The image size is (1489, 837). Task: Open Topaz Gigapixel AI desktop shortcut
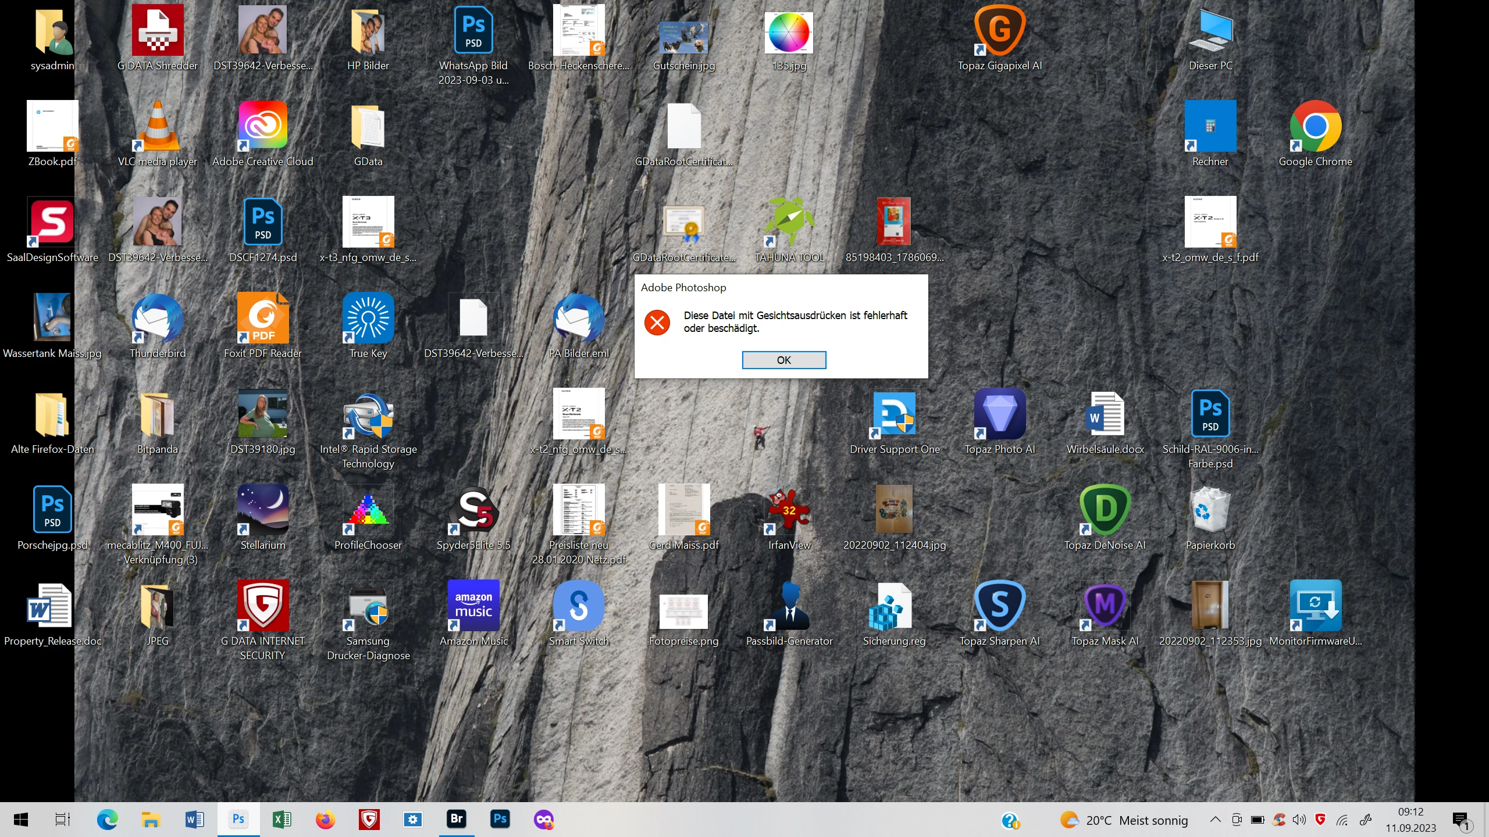point(999,30)
